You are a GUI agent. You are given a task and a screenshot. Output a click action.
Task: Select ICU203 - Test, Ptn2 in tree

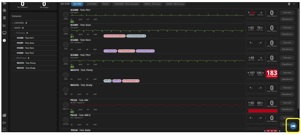[x=25, y=53]
